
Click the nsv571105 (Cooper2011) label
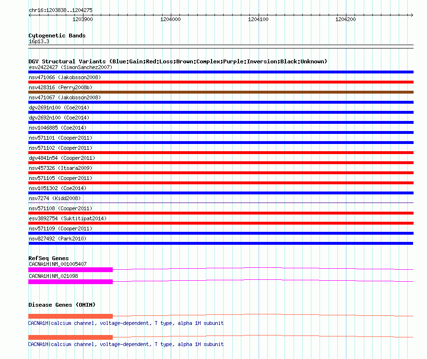click(60, 178)
